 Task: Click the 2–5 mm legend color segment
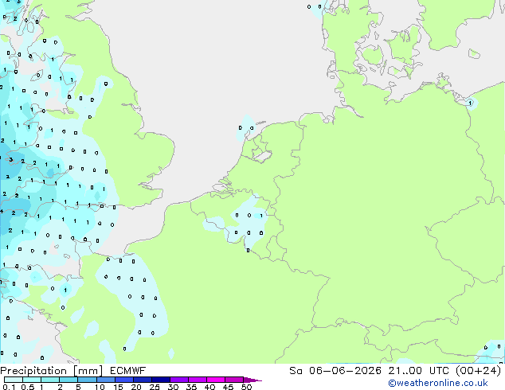click(x=69, y=380)
